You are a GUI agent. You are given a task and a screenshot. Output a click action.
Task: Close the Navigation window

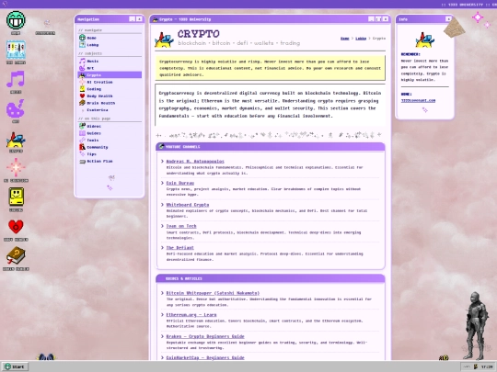tap(139, 19)
